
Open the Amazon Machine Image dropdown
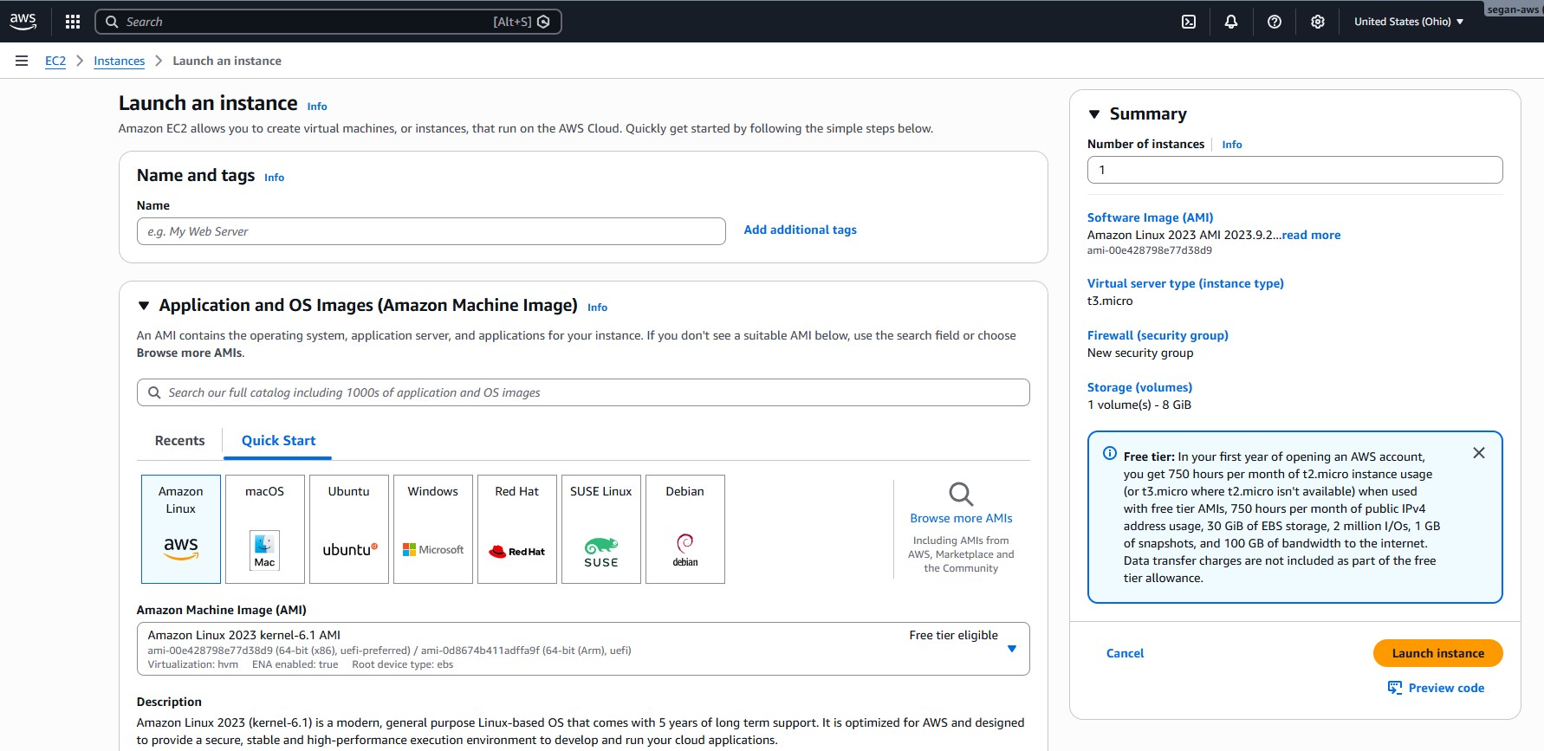(583, 649)
